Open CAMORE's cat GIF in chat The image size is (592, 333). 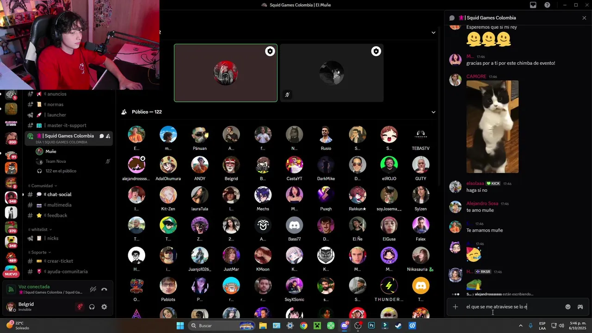pyautogui.click(x=492, y=127)
